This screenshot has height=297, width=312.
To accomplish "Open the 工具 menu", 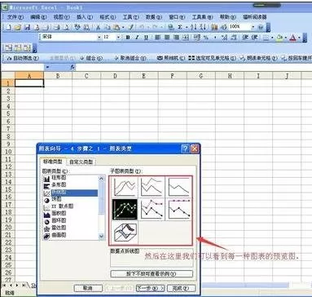I will tap(131, 17).
